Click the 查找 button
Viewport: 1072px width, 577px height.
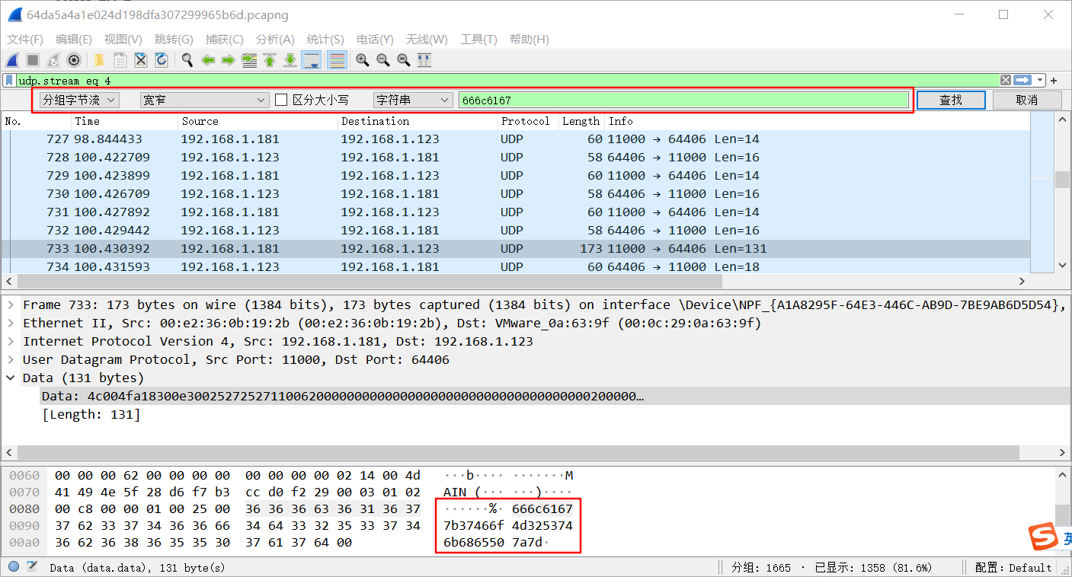tap(951, 100)
